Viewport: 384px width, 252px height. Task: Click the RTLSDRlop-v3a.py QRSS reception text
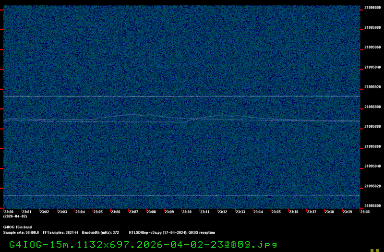(172, 232)
